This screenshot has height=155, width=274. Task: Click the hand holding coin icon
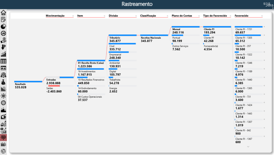(3, 40)
